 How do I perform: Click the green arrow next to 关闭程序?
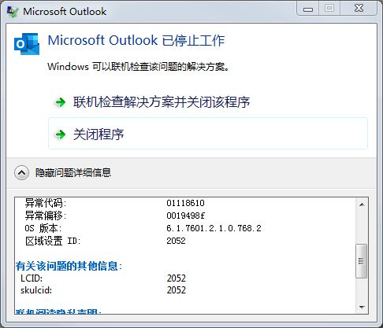61,135
